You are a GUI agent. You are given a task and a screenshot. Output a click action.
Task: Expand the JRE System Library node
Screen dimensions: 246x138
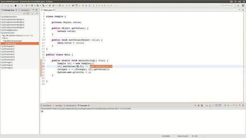(2, 36)
